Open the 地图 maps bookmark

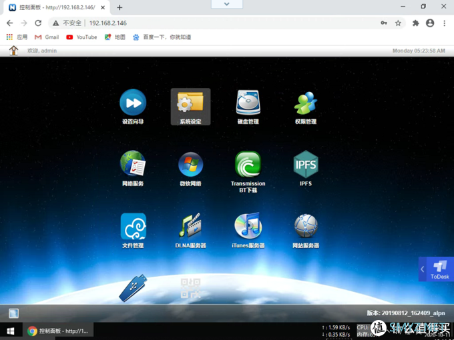click(x=115, y=37)
